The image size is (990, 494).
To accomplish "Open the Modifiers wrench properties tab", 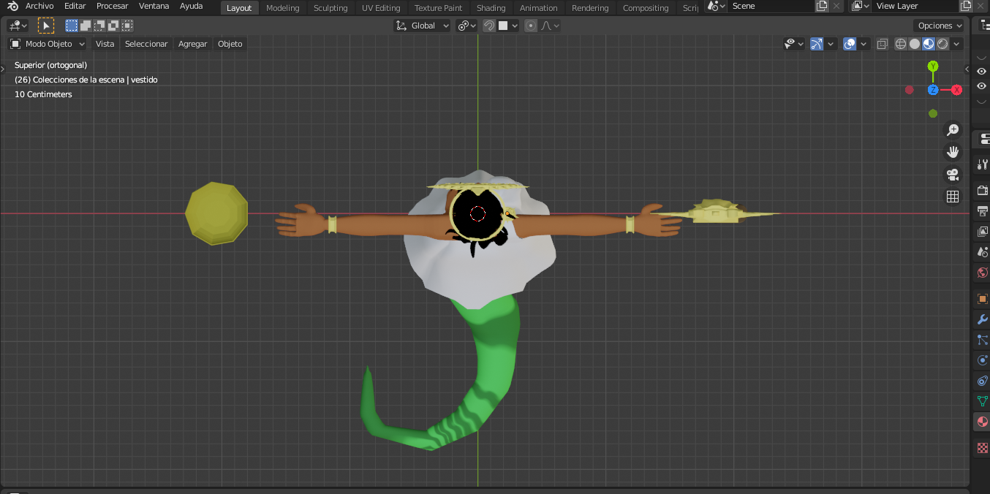I will click(982, 319).
